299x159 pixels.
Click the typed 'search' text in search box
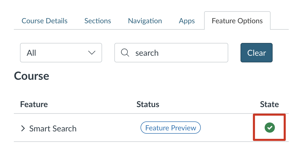147,53
